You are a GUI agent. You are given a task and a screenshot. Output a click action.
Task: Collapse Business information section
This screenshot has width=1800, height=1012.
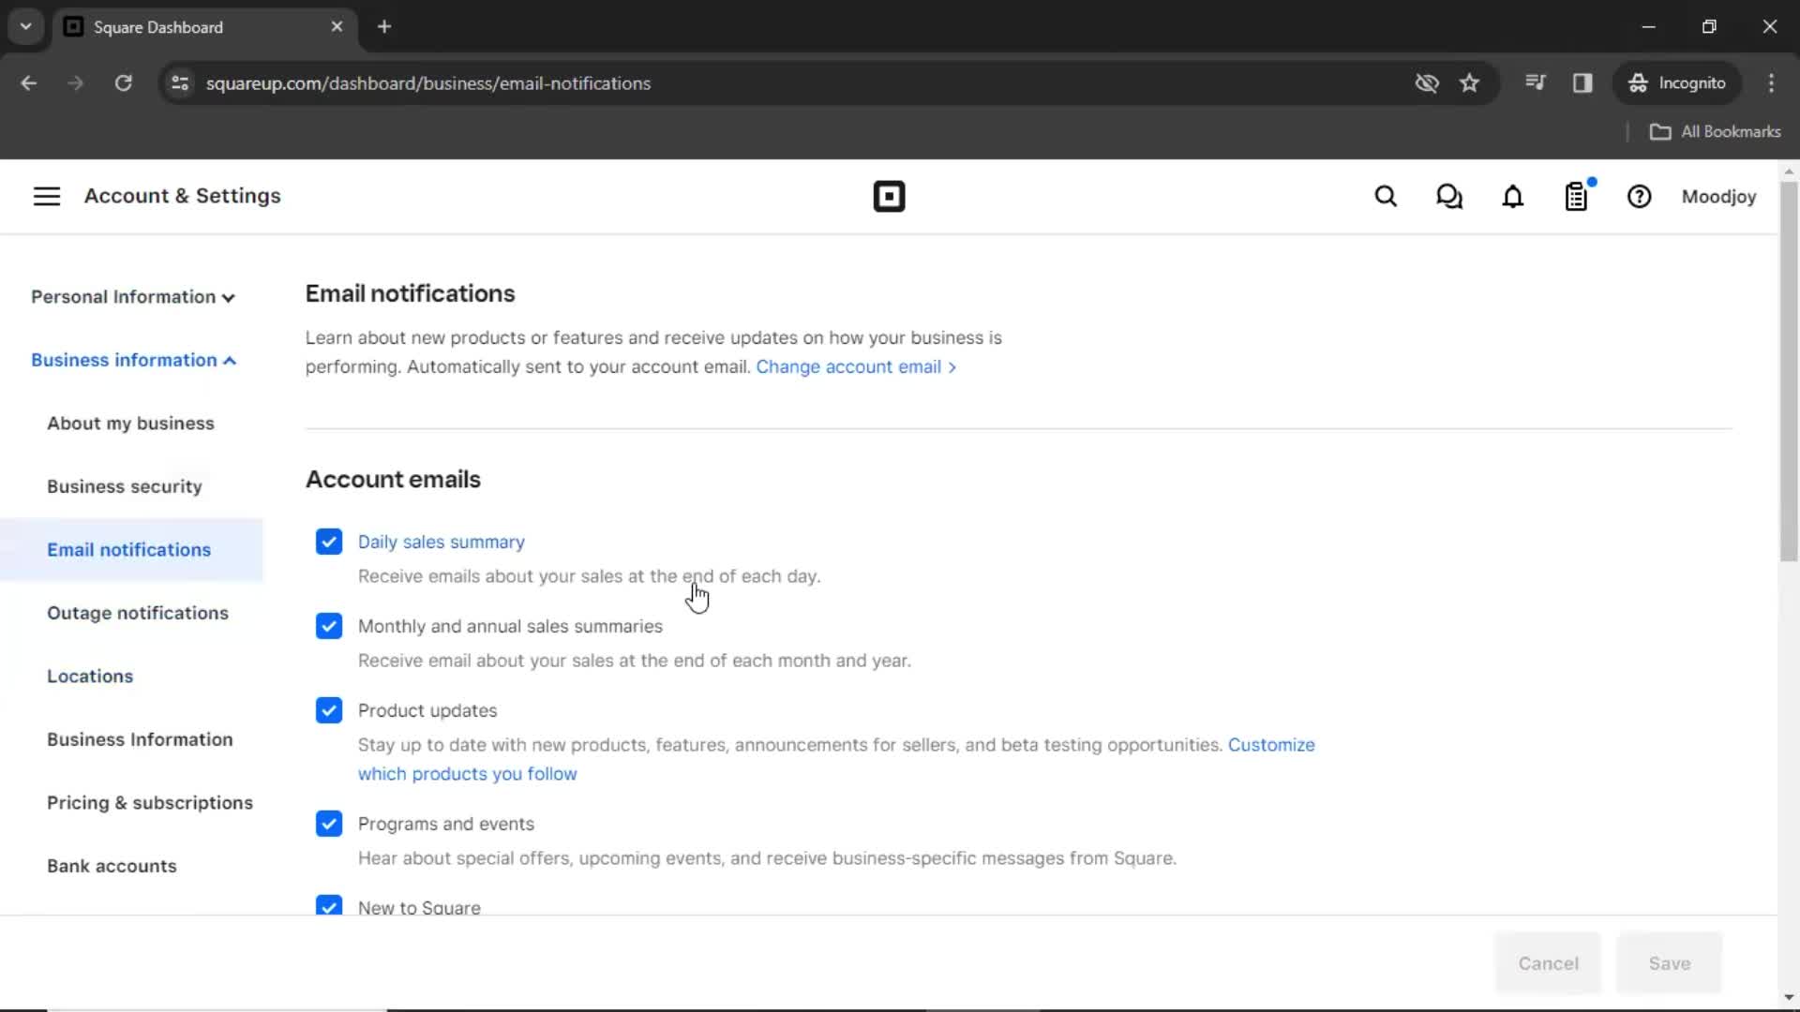(133, 360)
